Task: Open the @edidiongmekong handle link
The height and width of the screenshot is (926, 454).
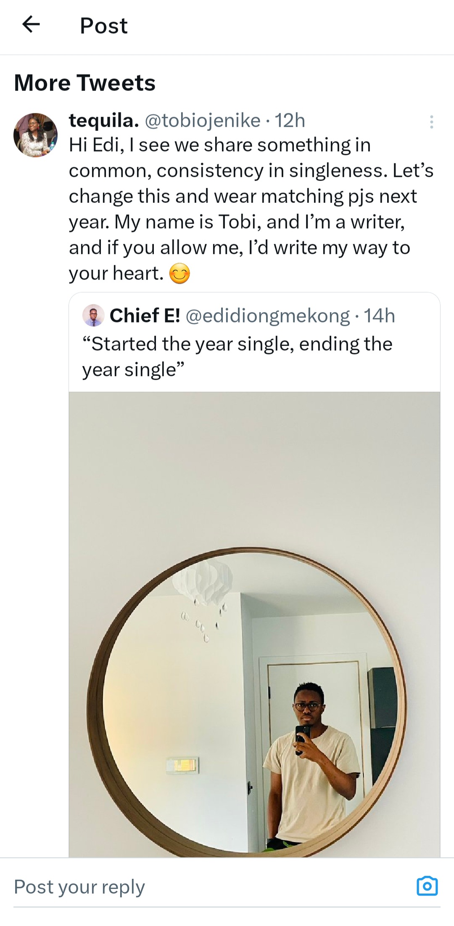Action: (x=267, y=316)
